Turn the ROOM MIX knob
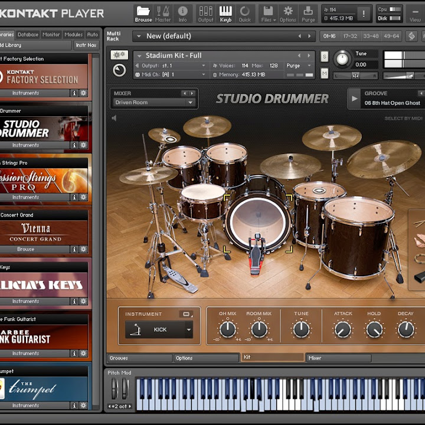The width and height of the screenshot is (425, 425). 259,329
